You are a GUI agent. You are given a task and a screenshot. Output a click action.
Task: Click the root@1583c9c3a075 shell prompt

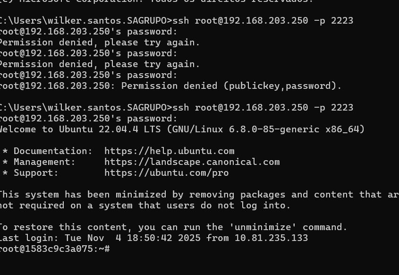(x=54, y=249)
